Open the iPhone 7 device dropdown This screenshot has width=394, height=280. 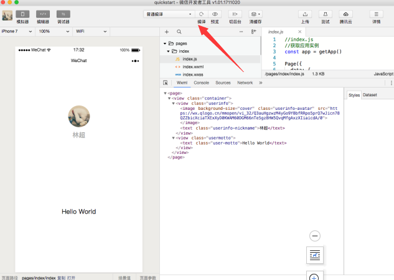17,30
